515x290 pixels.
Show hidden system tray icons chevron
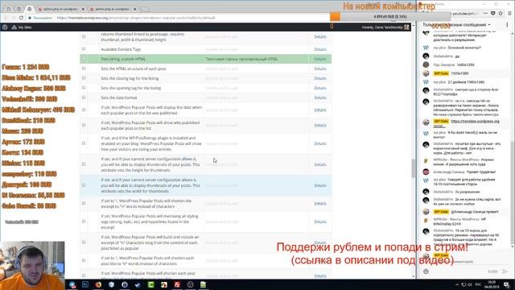click(x=457, y=284)
